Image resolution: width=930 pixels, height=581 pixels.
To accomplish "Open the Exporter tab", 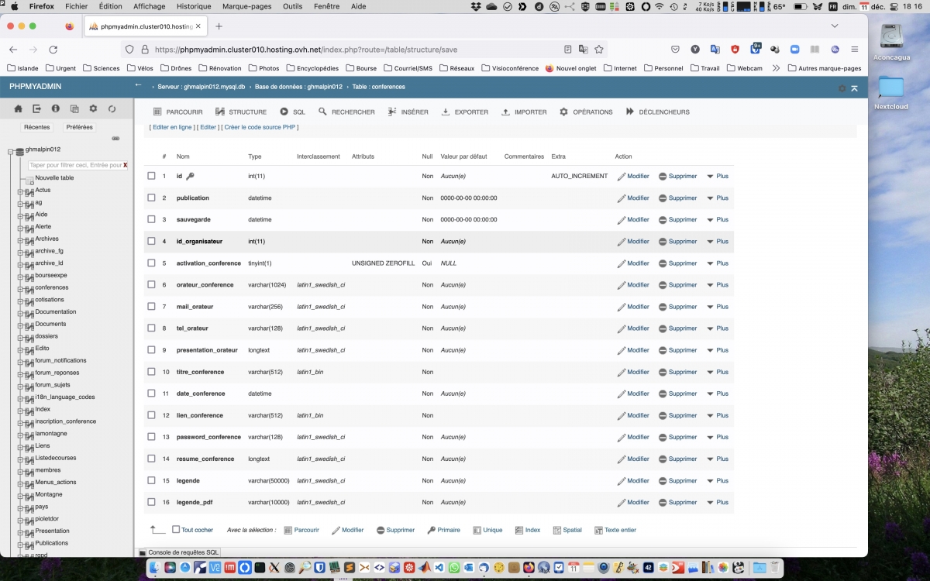I will pos(464,112).
